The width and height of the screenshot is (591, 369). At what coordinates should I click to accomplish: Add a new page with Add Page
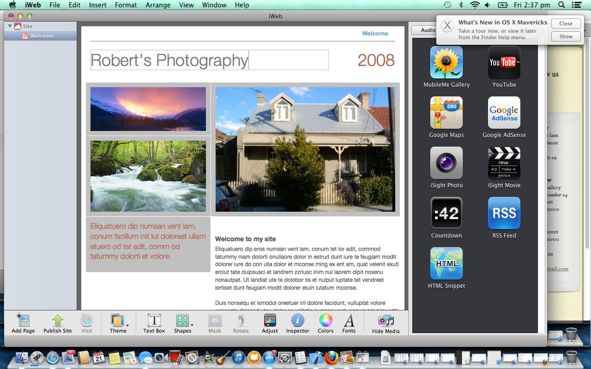click(23, 323)
